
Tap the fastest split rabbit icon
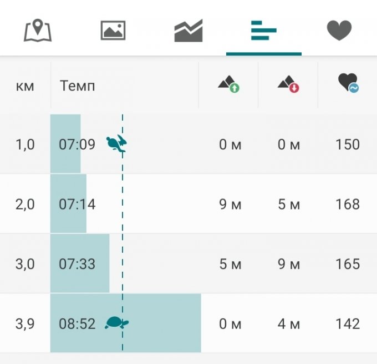tap(116, 144)
